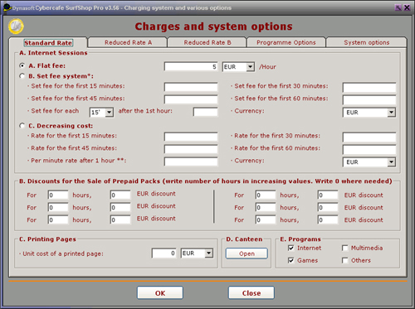Click the set fee first 15 minutes field
This screenshot has height=309, width=415.
(191, 87)
